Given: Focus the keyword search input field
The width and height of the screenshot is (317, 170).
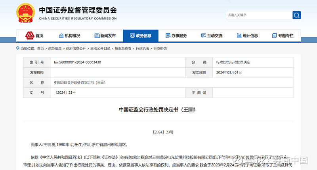Looking at the screenshot, I should [259, 15].
